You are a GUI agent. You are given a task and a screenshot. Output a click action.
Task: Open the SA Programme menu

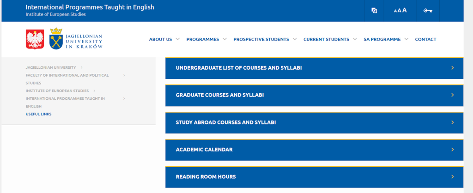(x=382, y=39)
